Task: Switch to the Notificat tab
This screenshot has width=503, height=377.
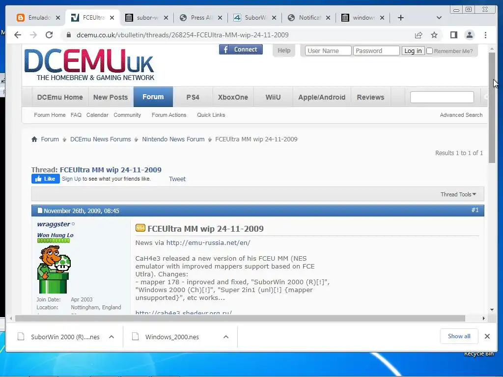Action: (x=304, y=18)
